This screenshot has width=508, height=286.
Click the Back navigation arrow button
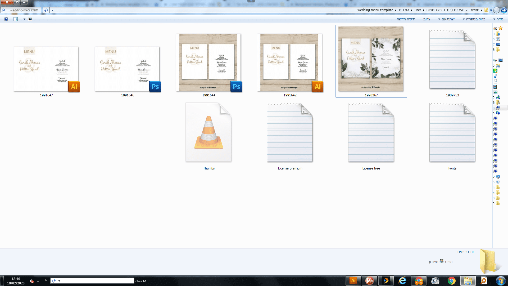(504, 10)
